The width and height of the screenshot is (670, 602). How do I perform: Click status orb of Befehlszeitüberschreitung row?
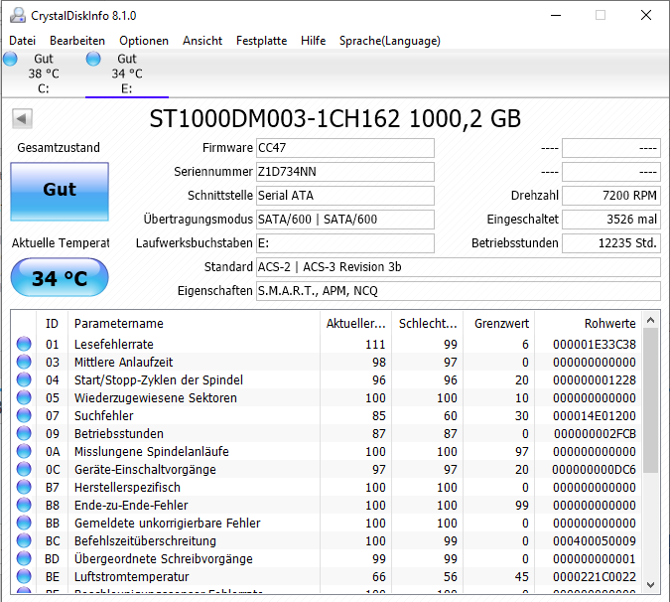click(x=24, y=540)
